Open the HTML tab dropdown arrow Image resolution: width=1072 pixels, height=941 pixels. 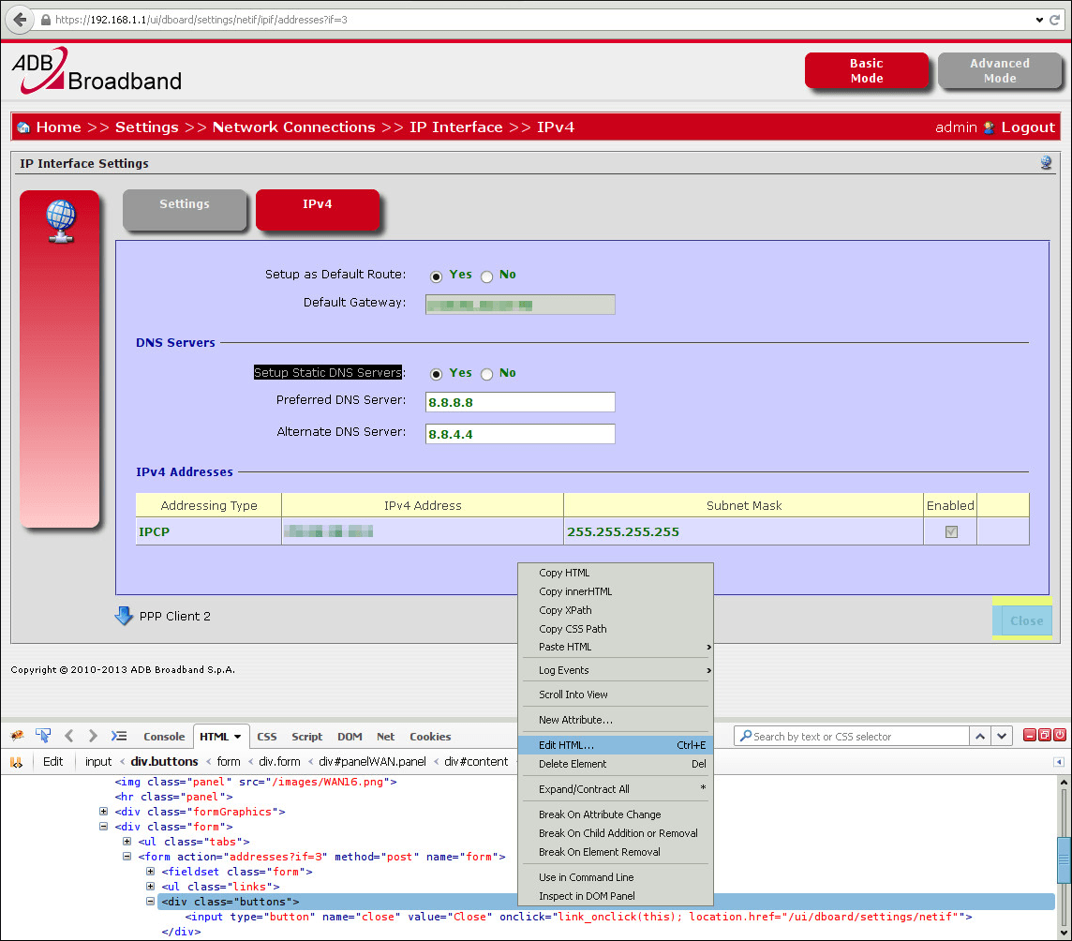coord(237,737)
